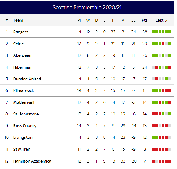The image size is (177, 169).
Task: Click the Team column header
Action: click(18, 20)
